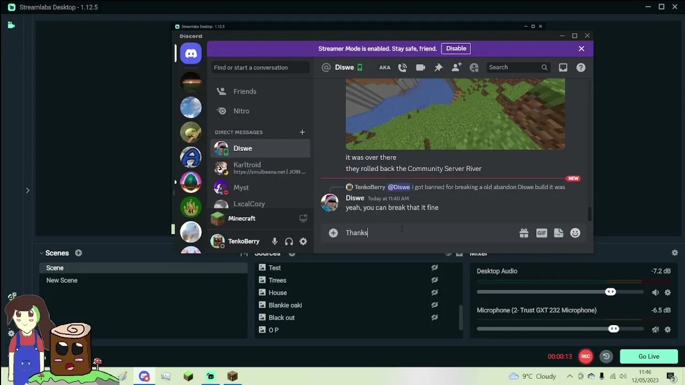Open the Friends tab in Discord

click(261, 91)
